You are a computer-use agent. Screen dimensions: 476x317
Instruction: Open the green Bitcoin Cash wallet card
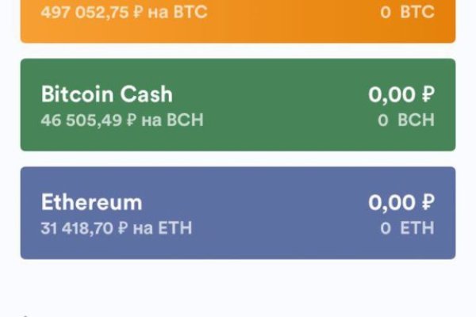238,105
